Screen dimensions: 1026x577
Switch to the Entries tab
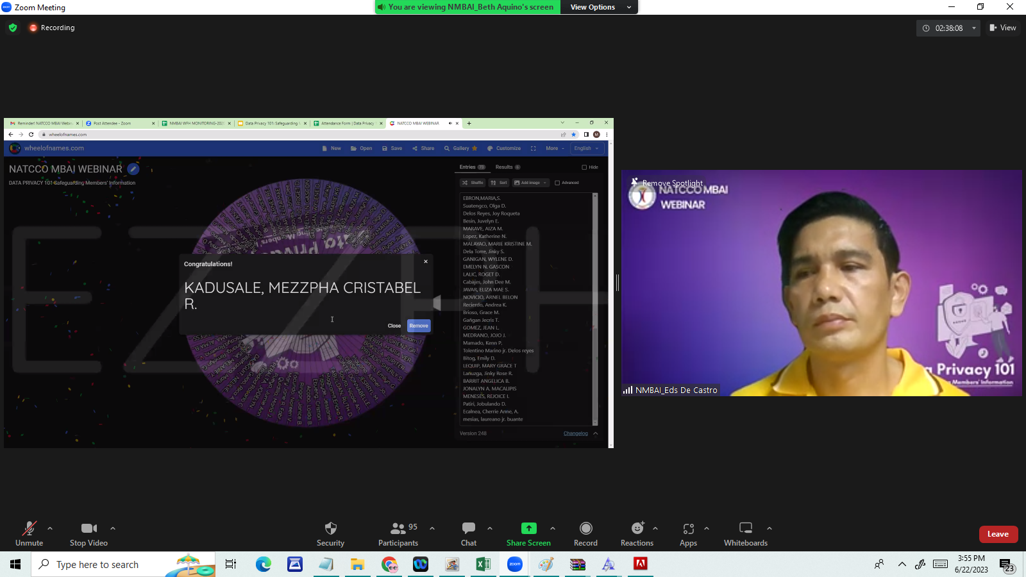click(x=472, y=167)
